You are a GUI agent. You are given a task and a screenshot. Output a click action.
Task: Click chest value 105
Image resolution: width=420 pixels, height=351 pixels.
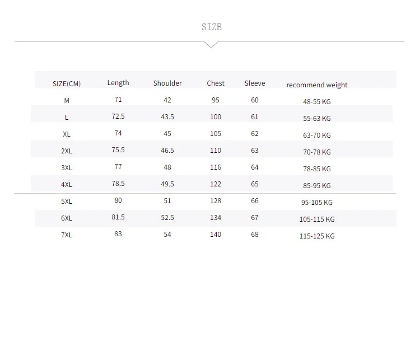click(x=216, y=134)
